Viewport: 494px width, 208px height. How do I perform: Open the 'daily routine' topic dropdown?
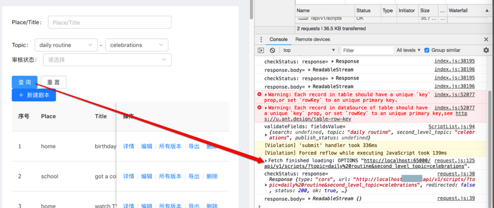click(x=66, y=45)
